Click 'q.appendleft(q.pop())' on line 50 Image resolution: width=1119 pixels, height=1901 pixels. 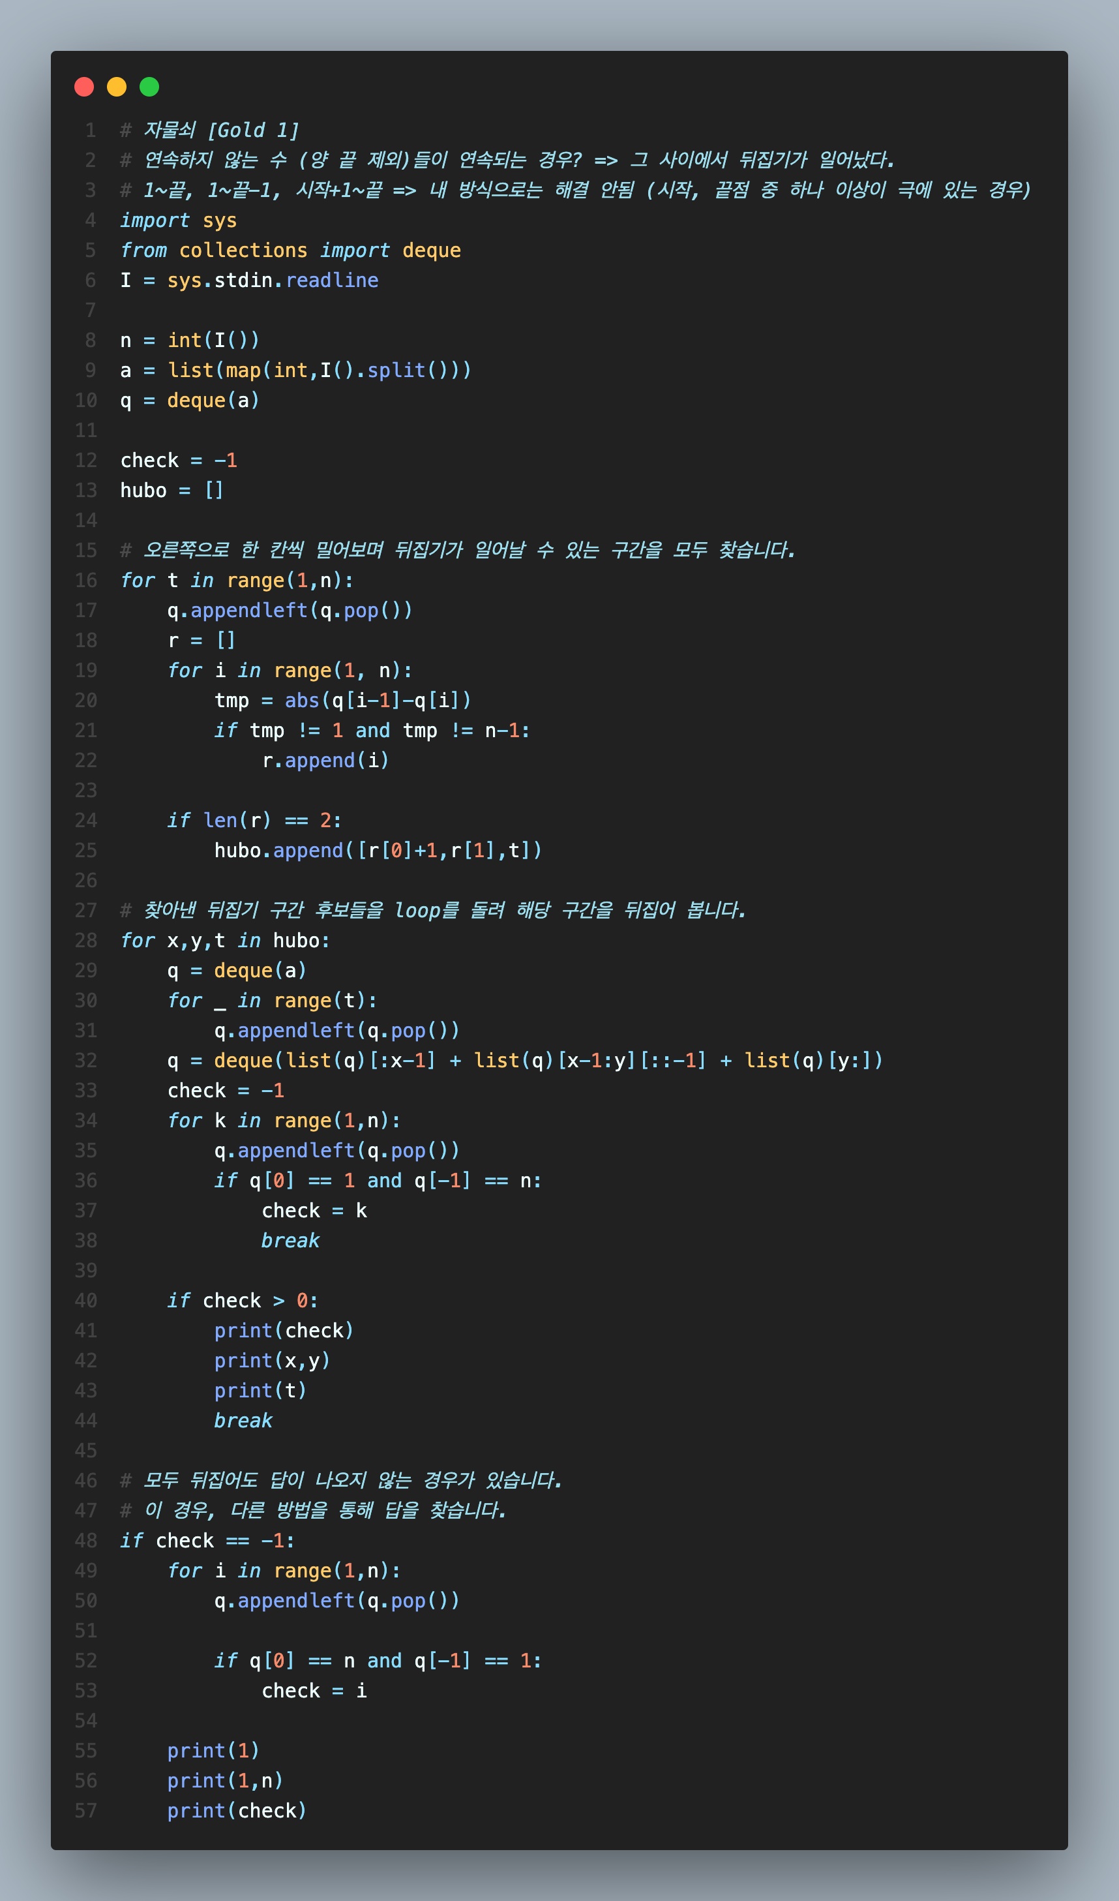pos(337,1601)
